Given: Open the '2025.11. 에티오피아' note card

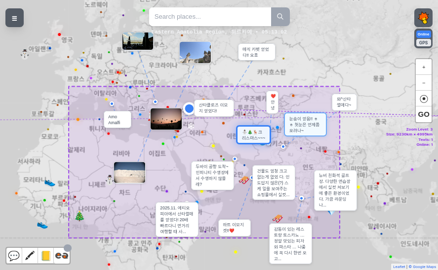Looking at the screenshot, I should pos(177,220).
